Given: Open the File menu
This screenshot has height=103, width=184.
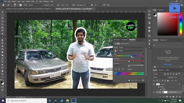Looking at the screenshot, I should pyautogui.click(x=5, y=1).
